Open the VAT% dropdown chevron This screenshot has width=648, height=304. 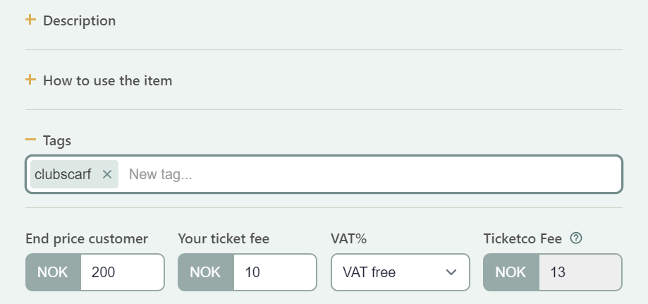451,272
